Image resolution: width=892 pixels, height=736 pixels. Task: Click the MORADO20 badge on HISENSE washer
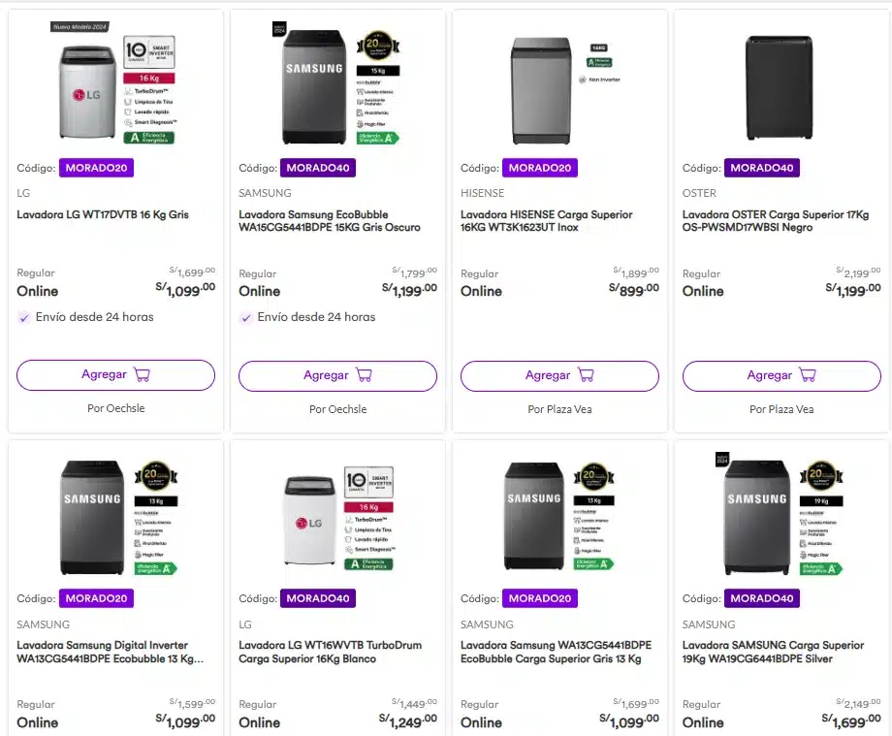coord(540,168)
